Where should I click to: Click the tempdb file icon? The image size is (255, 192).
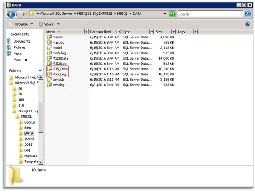[x=49, y=80]
